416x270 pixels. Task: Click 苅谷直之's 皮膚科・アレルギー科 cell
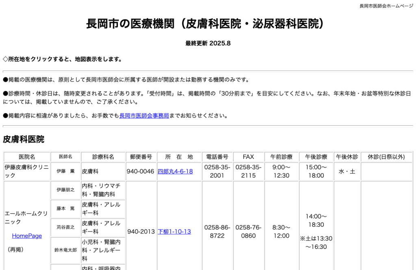tap(103, 227)
